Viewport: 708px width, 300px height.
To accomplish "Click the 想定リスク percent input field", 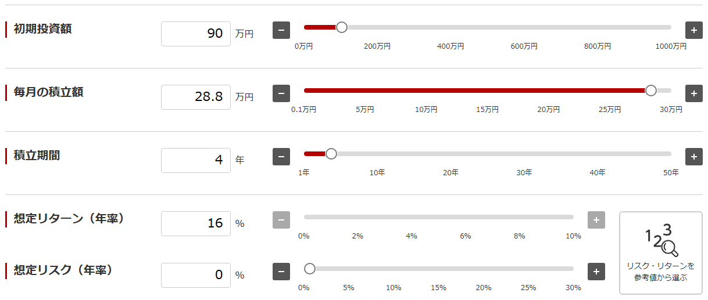I will pos(196,275).
